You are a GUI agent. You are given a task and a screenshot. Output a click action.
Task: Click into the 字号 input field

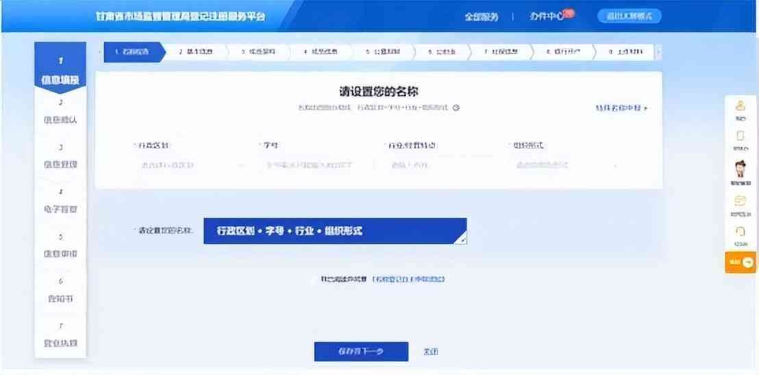[316, 166]
